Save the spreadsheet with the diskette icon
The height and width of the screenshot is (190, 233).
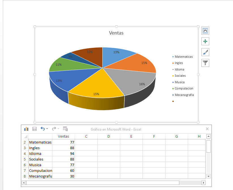34,129
